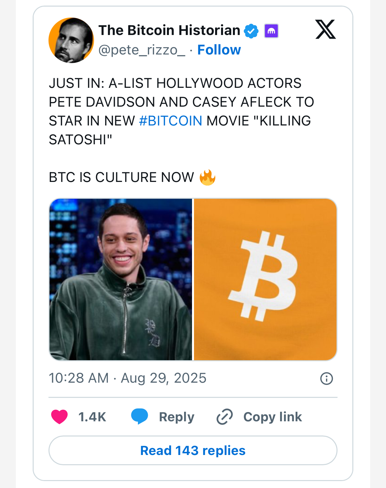
Task: Click the 1.4K likes count
Action: (92, 417)
